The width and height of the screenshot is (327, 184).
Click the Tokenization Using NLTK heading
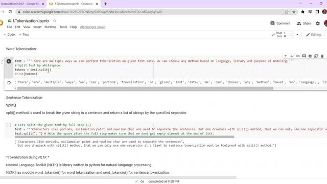click(x=28, y=157)
